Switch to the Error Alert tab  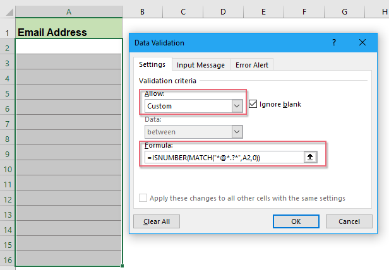pos(251,64)
